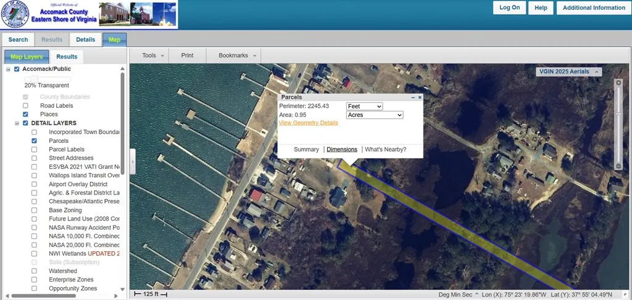Open the Tools menu
The width and height of the screenshot is (632, 300).
[x=153, y=55]
